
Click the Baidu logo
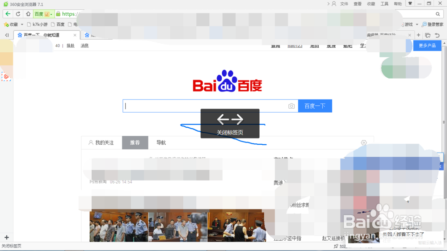227,81
